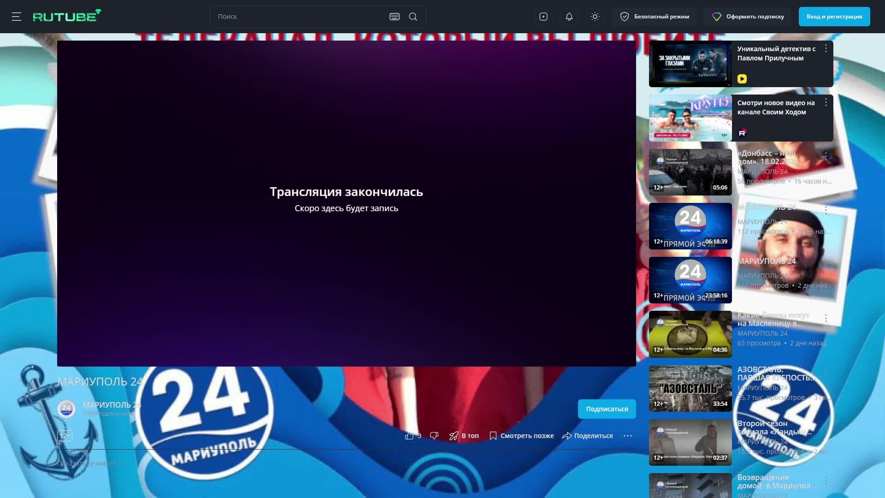Open options menu on АЗОВСТАЛЬ video
The width and height of the screenshot is (885, 498).
(x=826, y=371)
